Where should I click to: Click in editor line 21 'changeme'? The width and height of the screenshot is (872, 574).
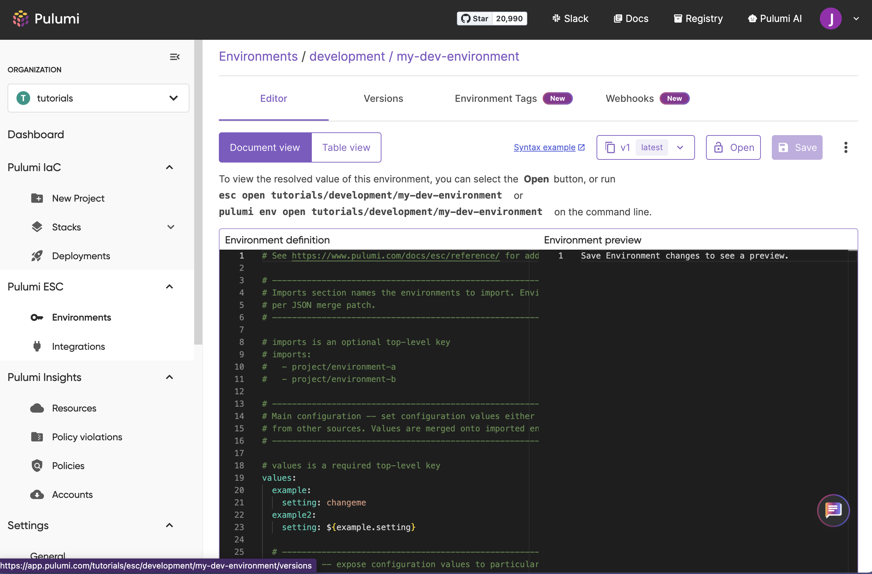(x=346, y=502)
